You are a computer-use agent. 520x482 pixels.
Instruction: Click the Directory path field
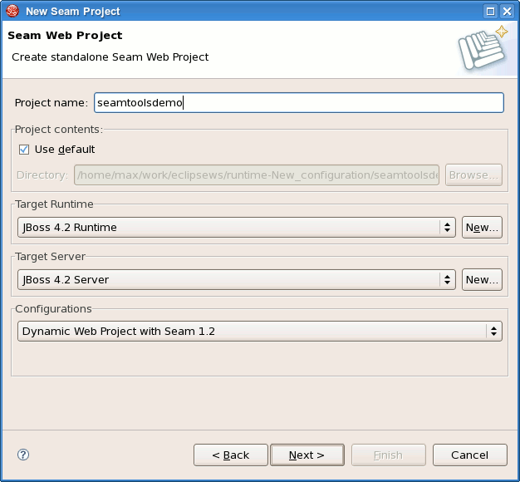(257, 175)
